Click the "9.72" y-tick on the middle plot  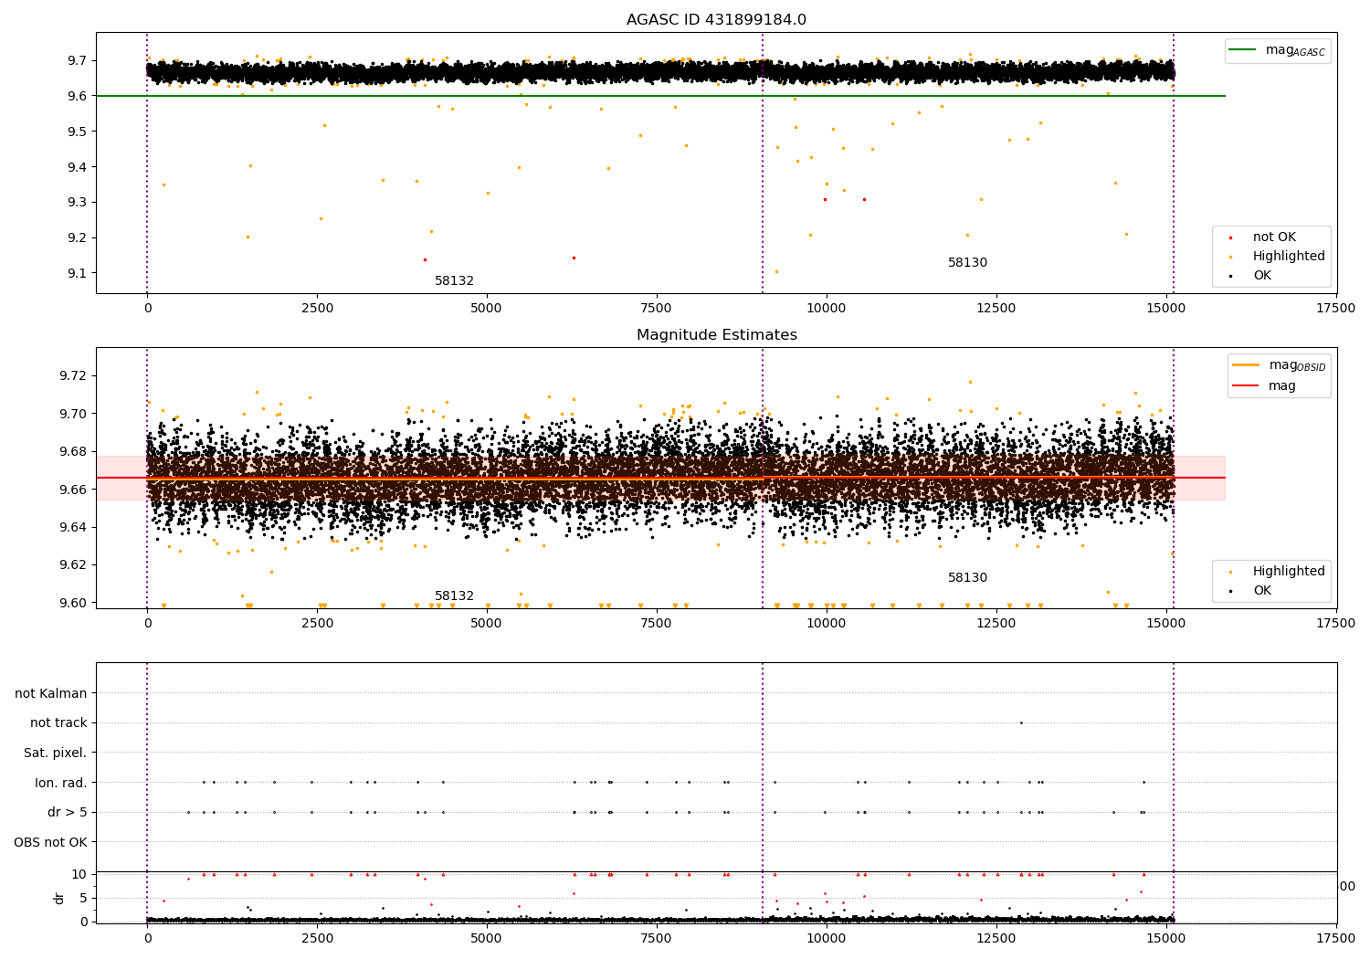click(74, 376)
